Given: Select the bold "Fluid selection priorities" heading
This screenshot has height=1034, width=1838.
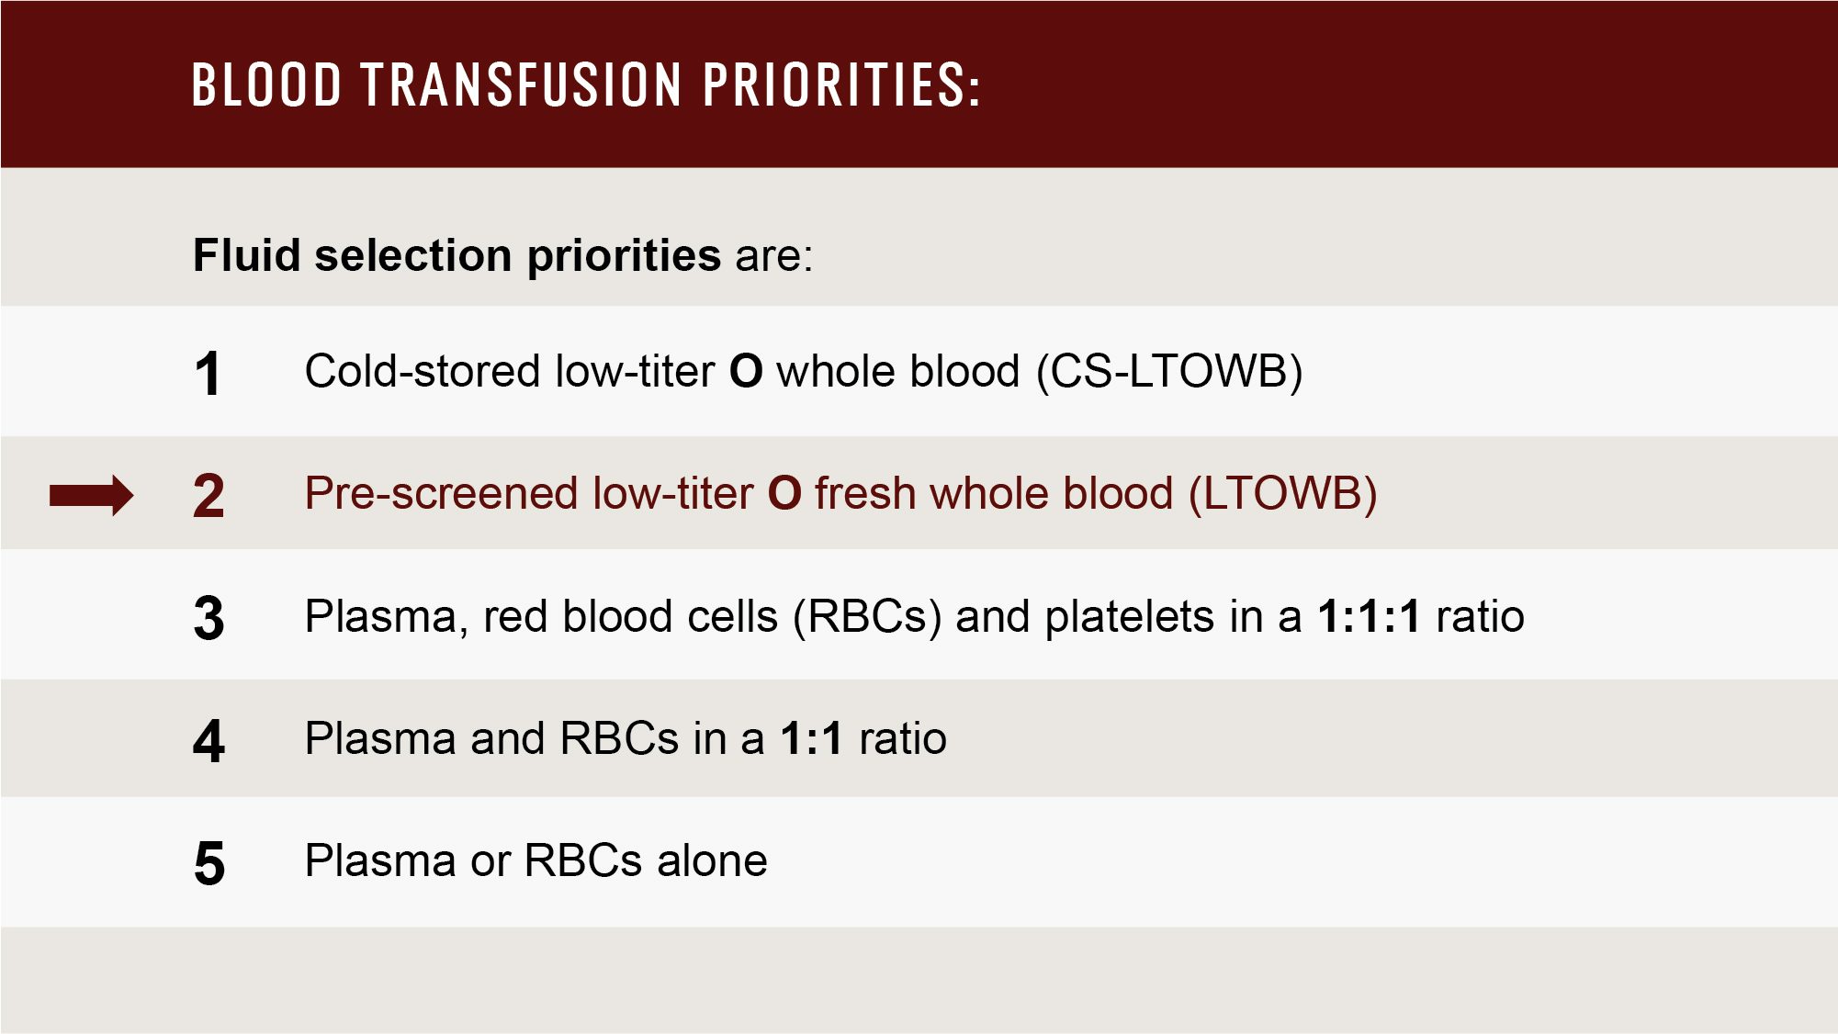Looking at the screenshot, I should [457, 255].
